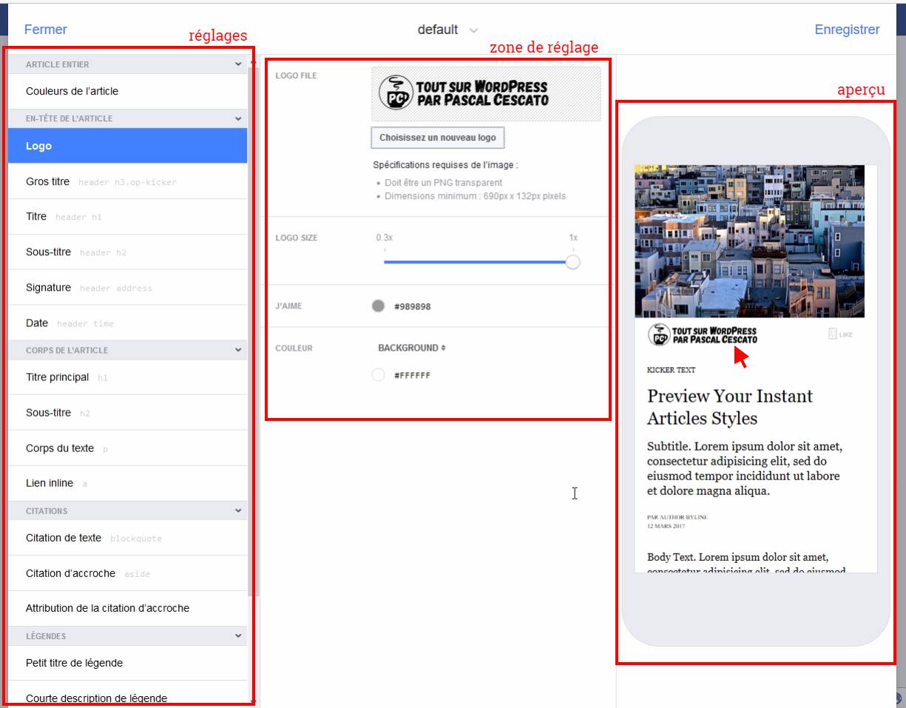Select Attribution de la citation d'accroche
The width and height of the screenshot is (906, 708).
(x=127, y=608)
